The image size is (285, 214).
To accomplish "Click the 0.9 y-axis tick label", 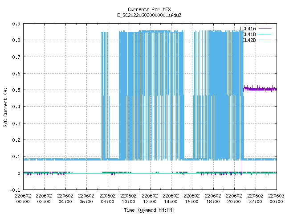I will pyautogui.click(x=16, y=24).
